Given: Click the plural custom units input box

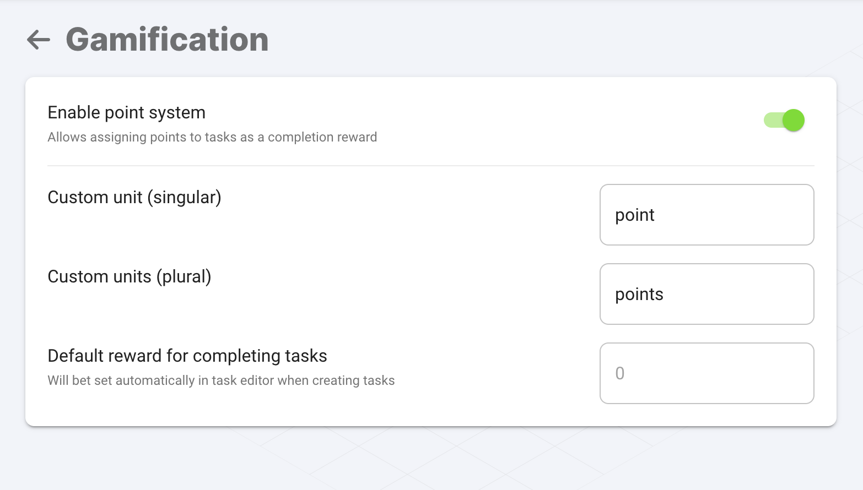Looking at the screenshot, I should (x=706, y=294).
